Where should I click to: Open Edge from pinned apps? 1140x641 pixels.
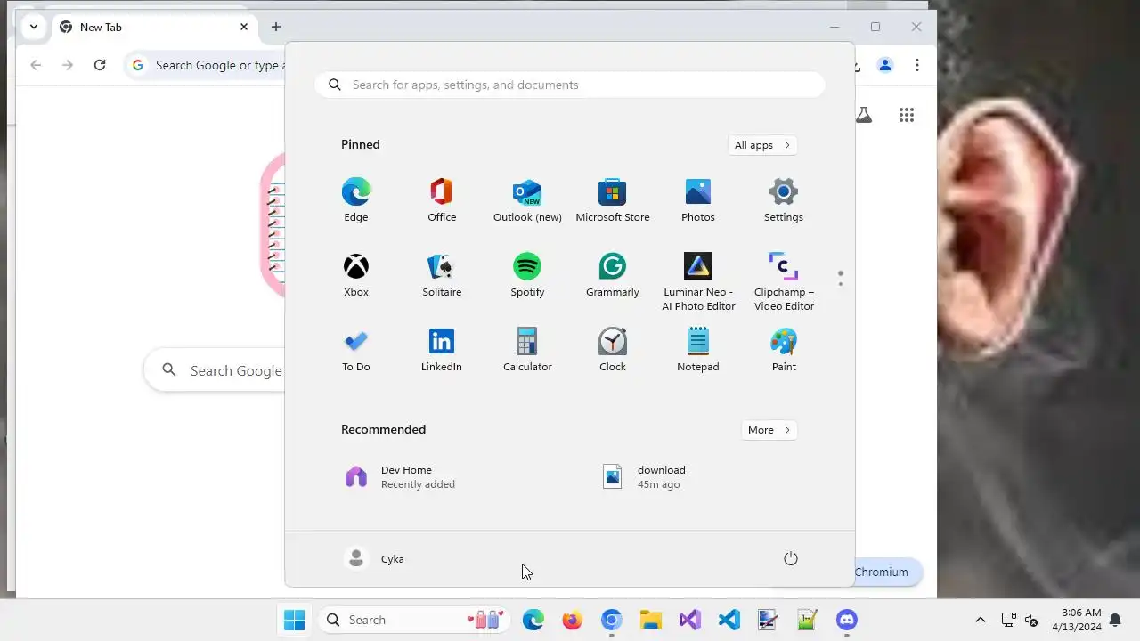[355, 200]
